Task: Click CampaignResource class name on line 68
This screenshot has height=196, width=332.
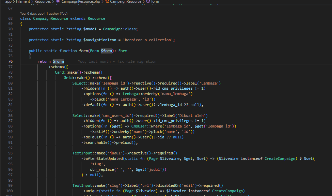Action: click(x=51, y=18)
